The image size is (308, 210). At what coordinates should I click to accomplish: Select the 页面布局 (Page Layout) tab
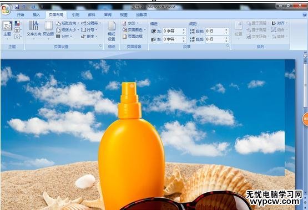click(x=56, y=15)
